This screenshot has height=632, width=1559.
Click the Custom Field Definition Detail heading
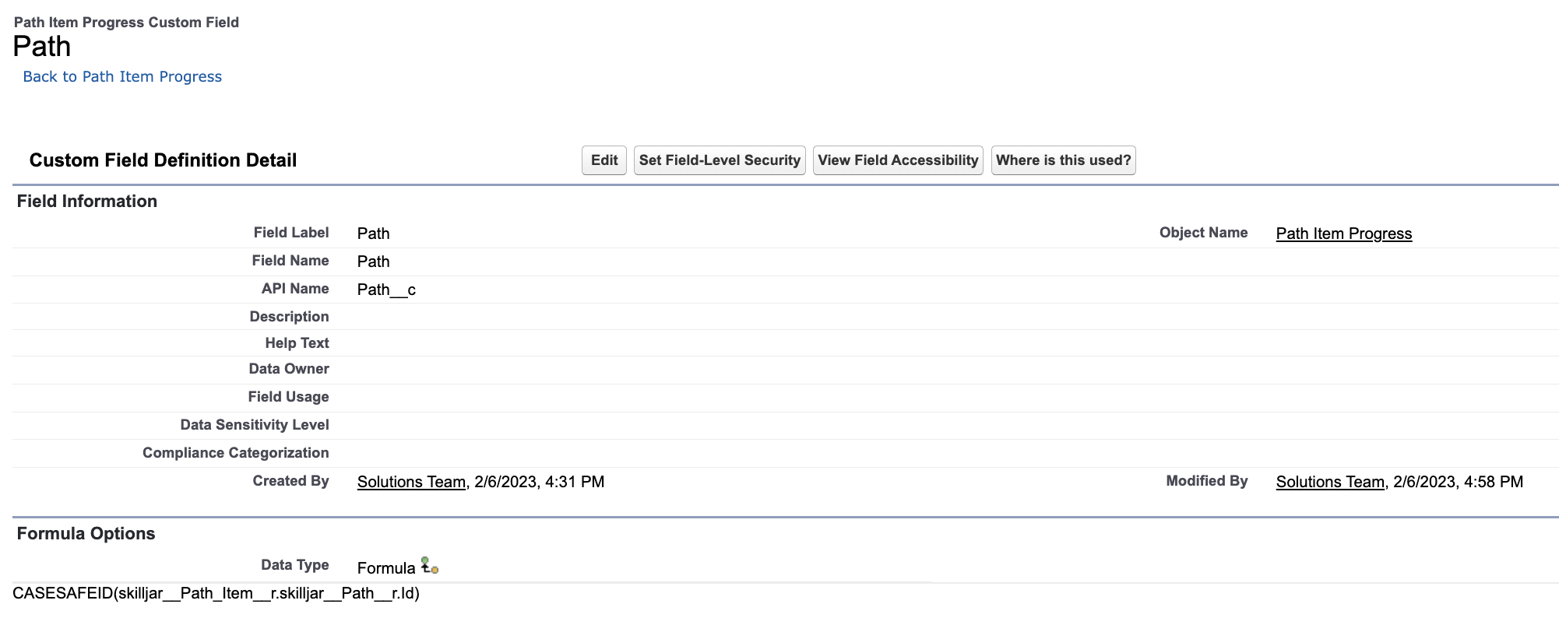pos(163,160)
